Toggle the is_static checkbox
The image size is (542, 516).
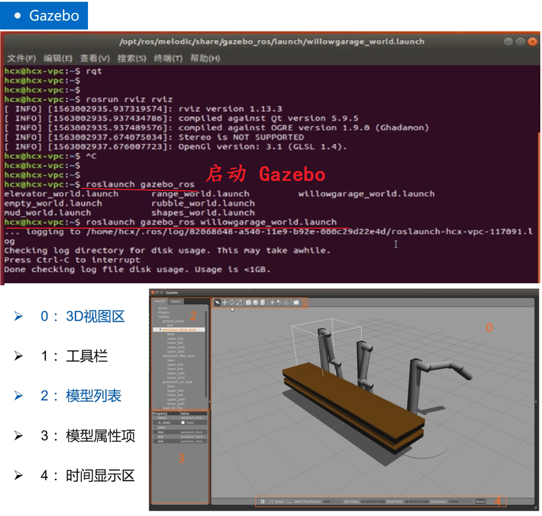click(x=183, y=423)
